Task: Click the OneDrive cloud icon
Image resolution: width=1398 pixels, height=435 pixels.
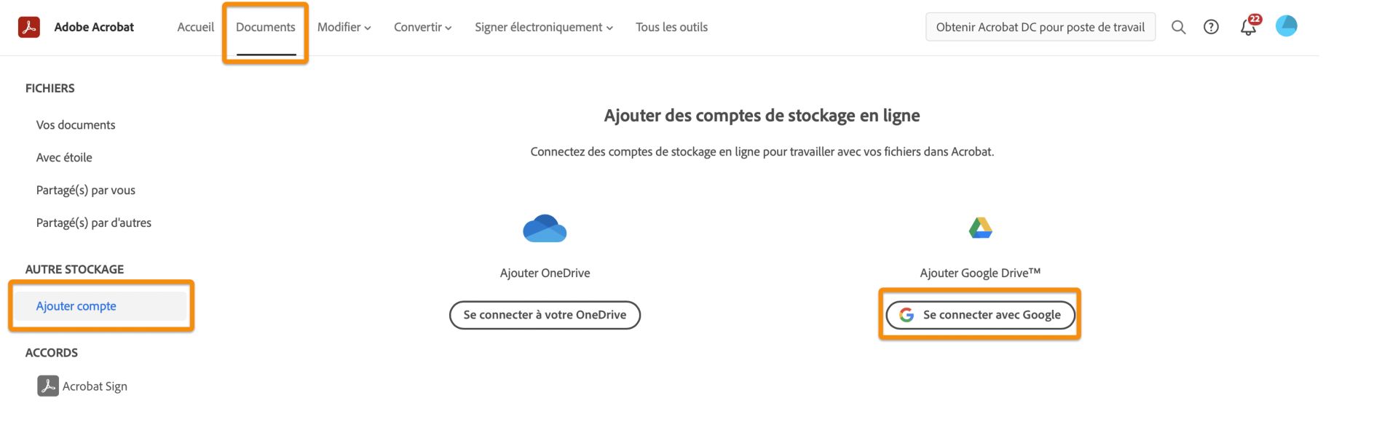Action: [x=545, y=228]
